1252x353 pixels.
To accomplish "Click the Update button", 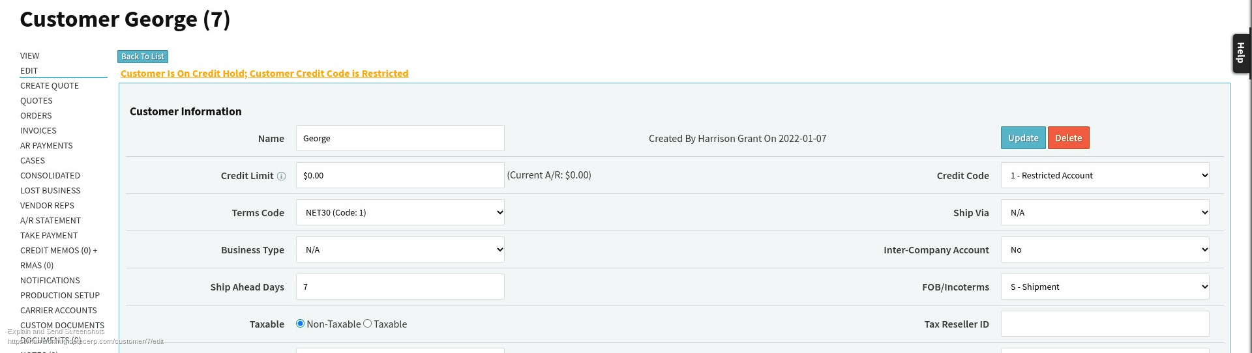I will click(1022, 138).
